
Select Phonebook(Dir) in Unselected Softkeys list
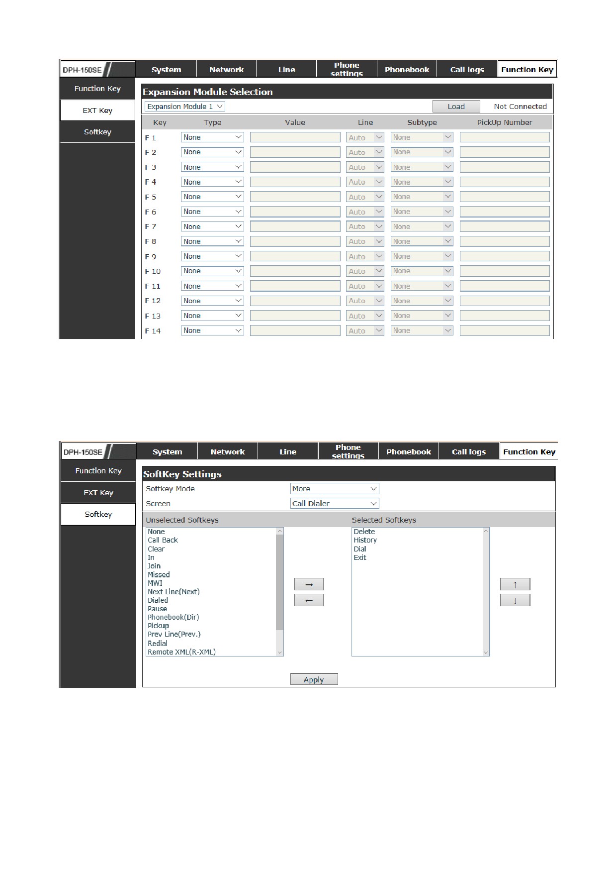pos(174,617)
